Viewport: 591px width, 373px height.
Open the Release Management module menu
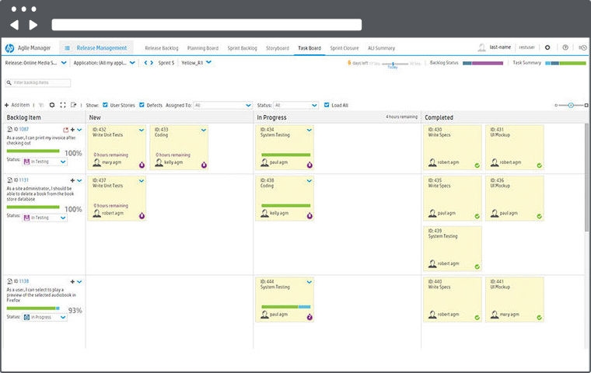96,48
